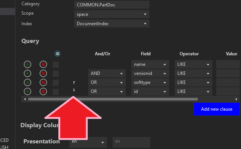Image resolution: width=241 pixels, height=149 pixels.
Task: Open the Scope dropdown showing space
Action: tap(112, 14)
